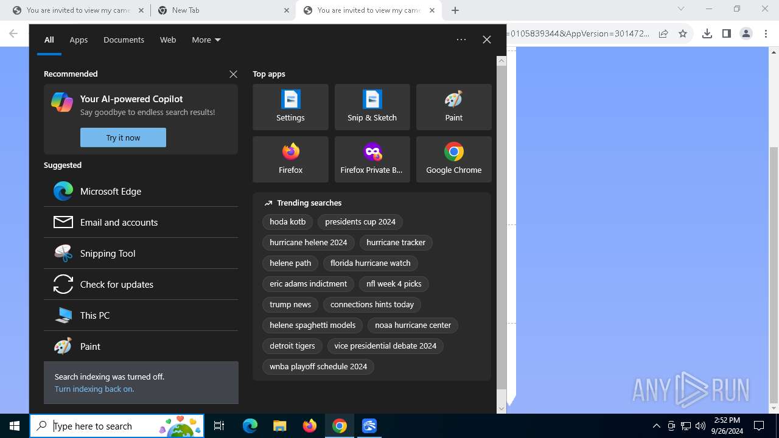Open Chrome's three-dot menu
Viewport: 779px width, 438px height.
point(766,33)
